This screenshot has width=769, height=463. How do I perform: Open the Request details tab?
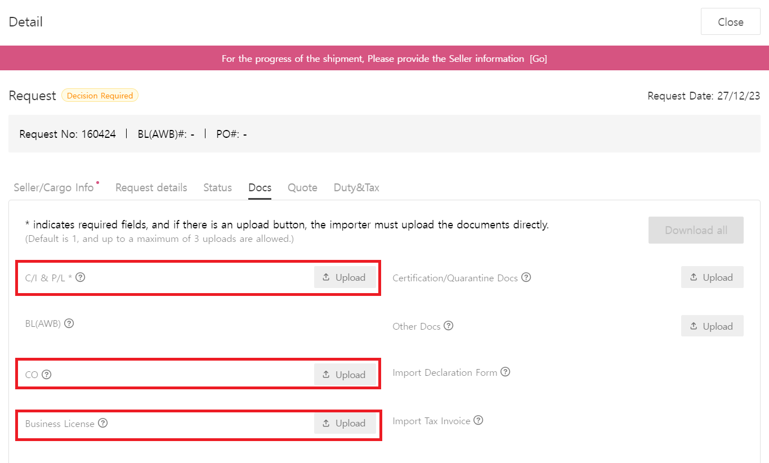click(151, 188)
